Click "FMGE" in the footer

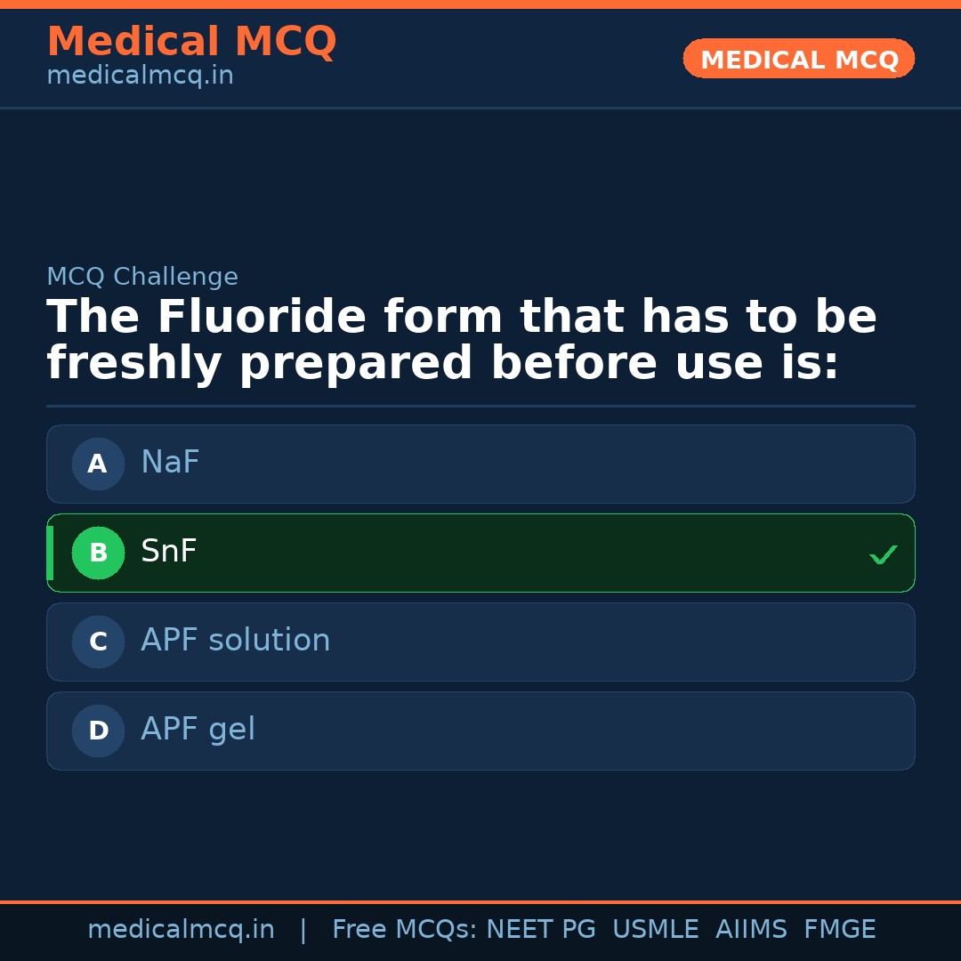pos(839,930)
